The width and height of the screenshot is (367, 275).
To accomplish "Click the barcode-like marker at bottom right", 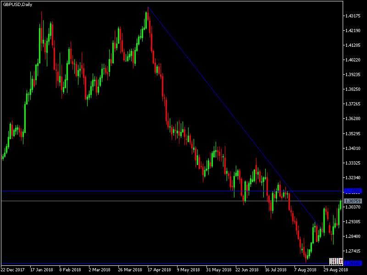I will (336, 261).
